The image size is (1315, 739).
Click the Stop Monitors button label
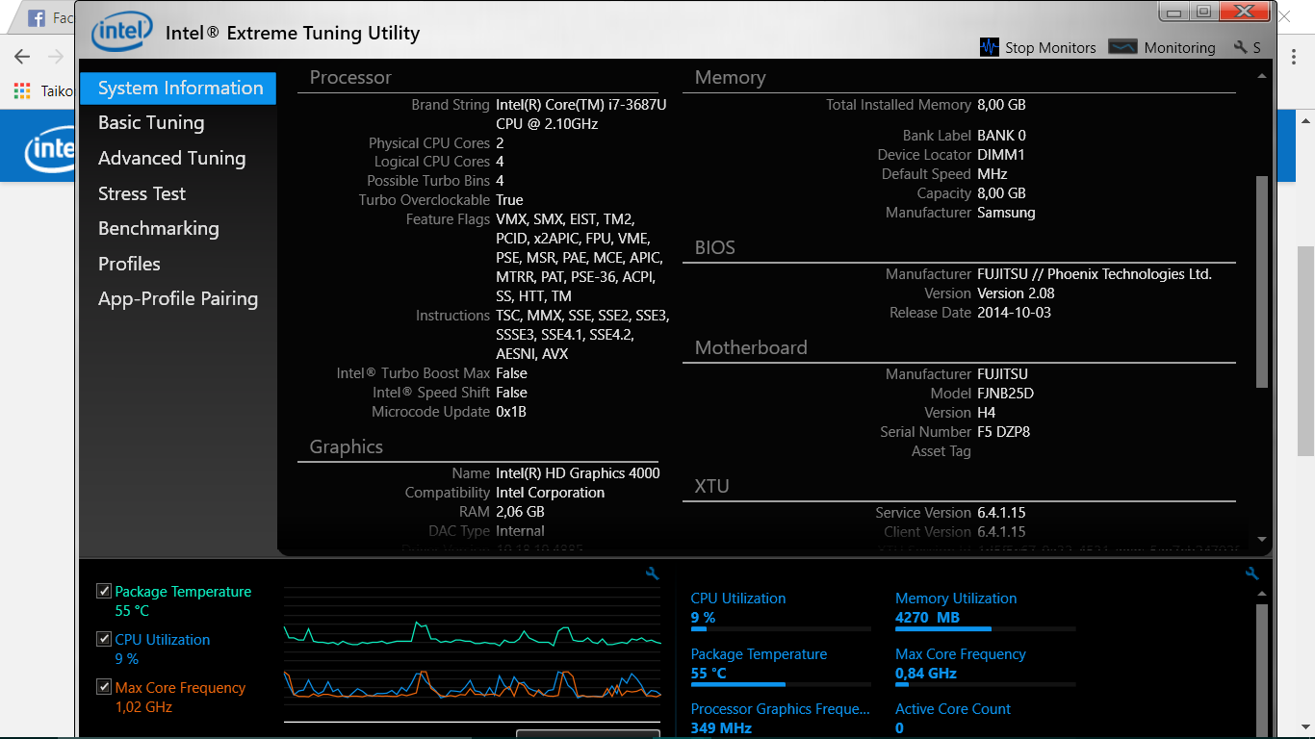coord(1050,47)
